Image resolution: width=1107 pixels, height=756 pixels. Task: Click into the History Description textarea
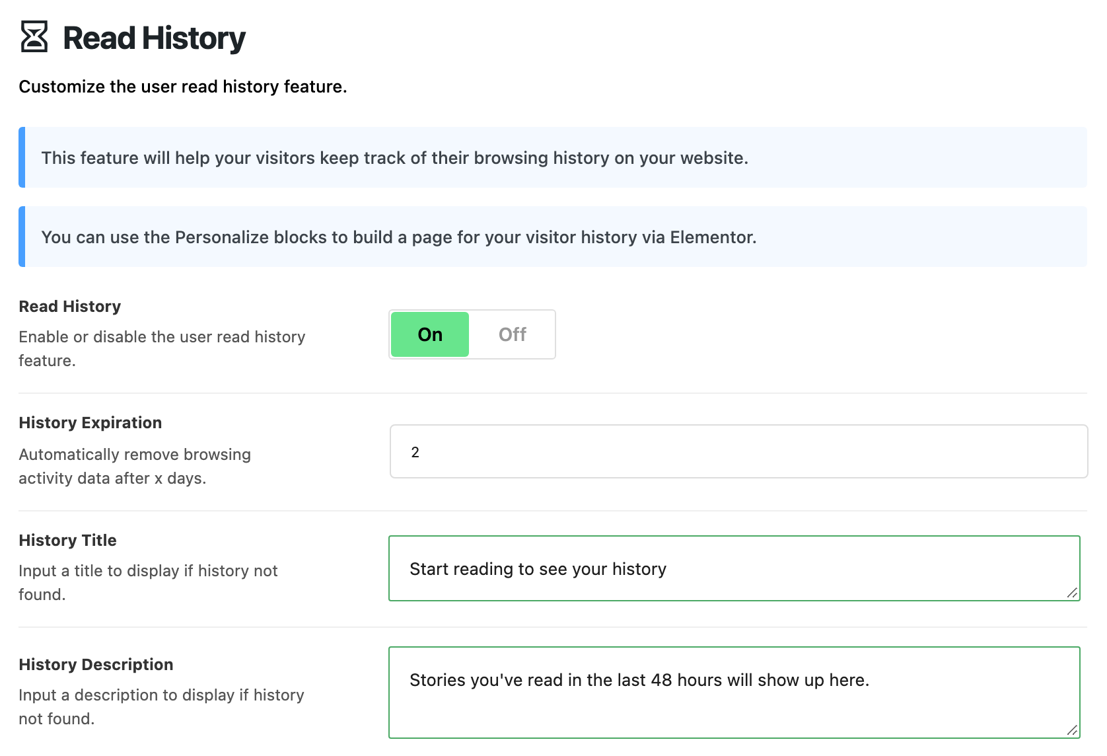click(734, 693)
